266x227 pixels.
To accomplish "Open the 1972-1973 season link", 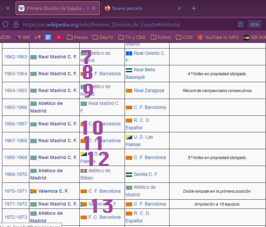I will (16, 217).
